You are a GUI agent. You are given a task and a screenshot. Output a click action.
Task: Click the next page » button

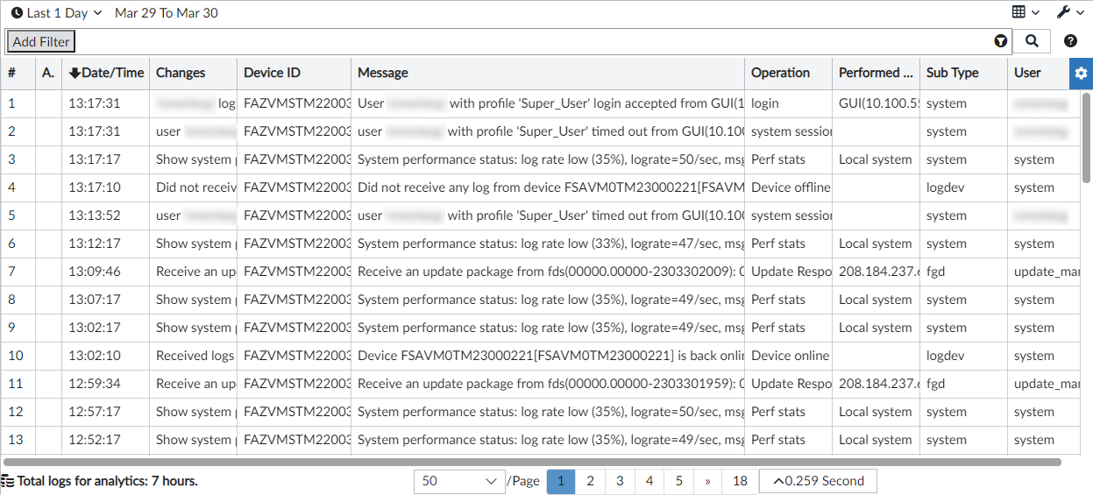click(x=707, y=481)
